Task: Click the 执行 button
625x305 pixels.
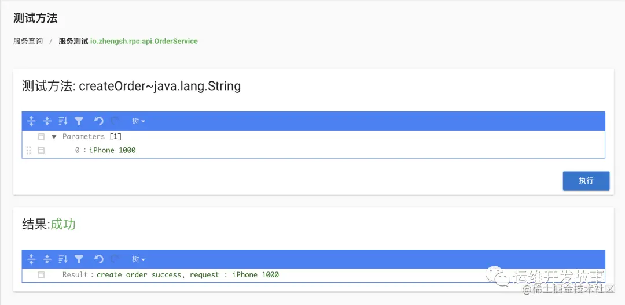Action: pyautogui.click(x=586, y=181)
